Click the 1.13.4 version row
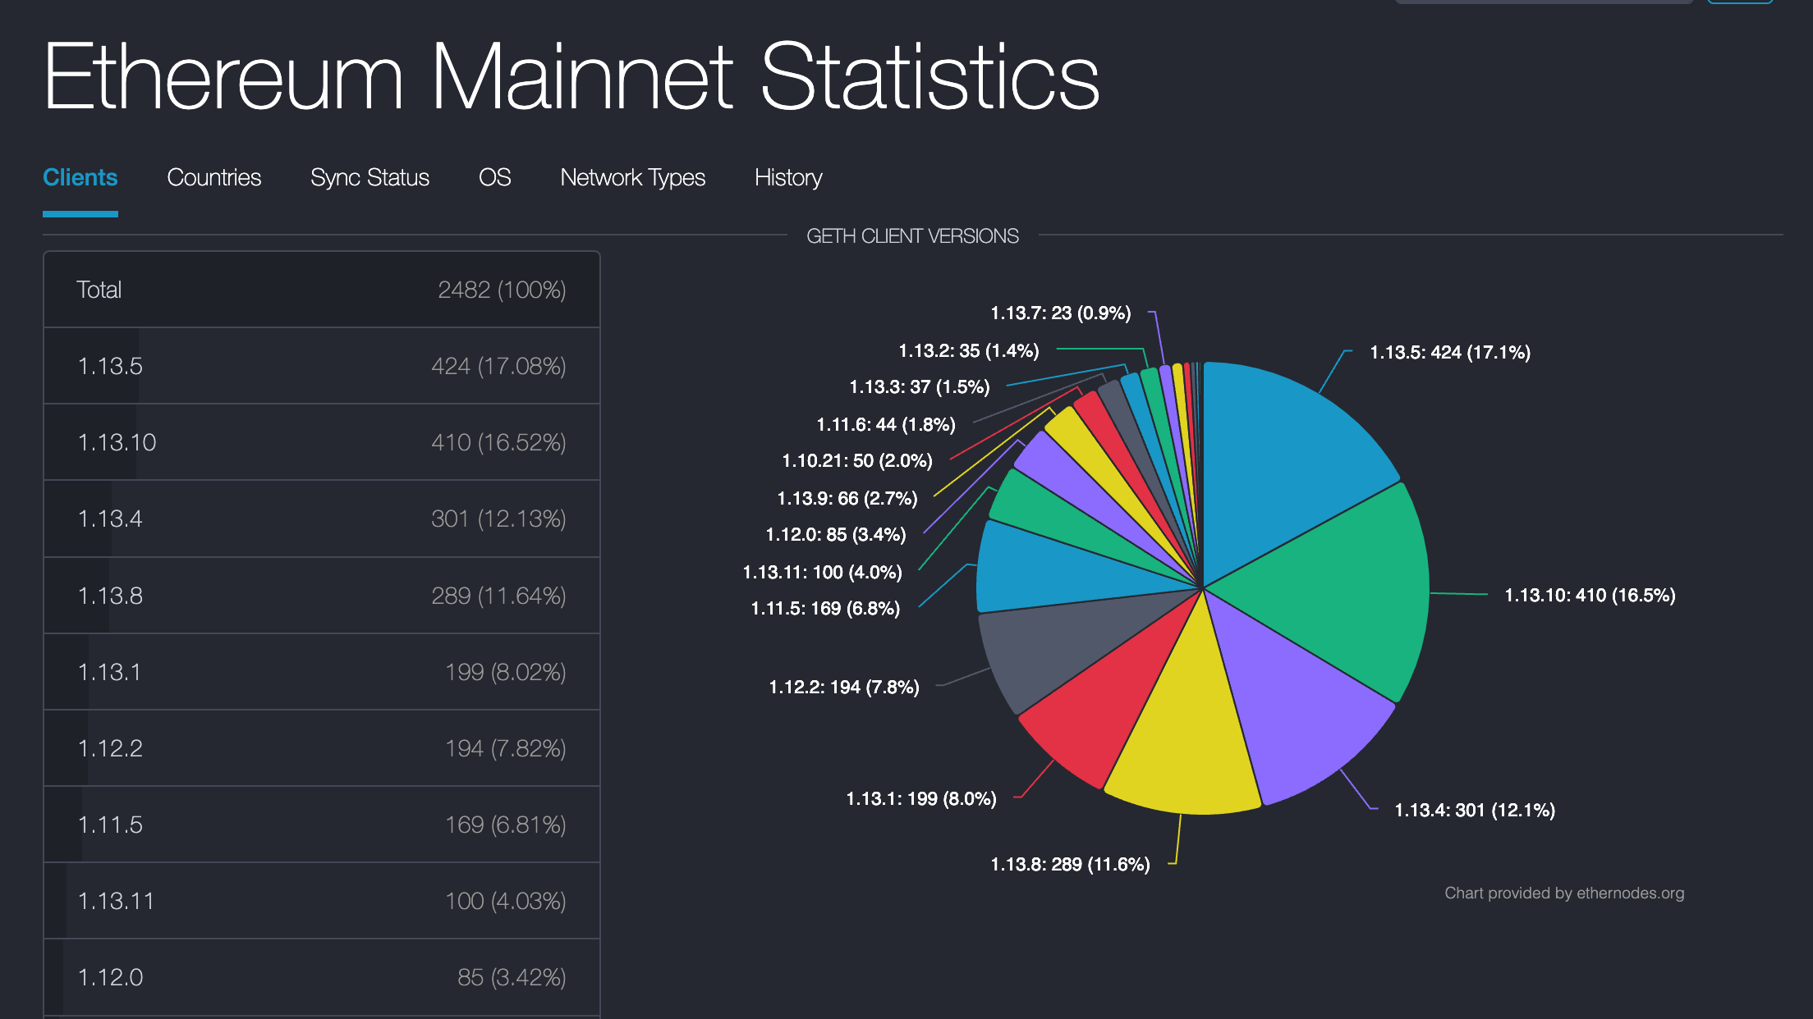The image size is (1813, 1019). point(321,519)
